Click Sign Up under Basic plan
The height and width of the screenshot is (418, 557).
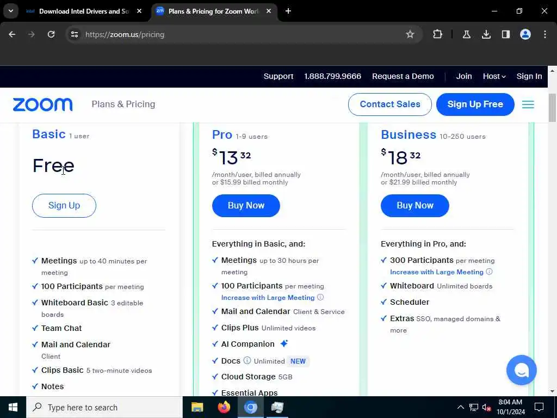(64, 205)
